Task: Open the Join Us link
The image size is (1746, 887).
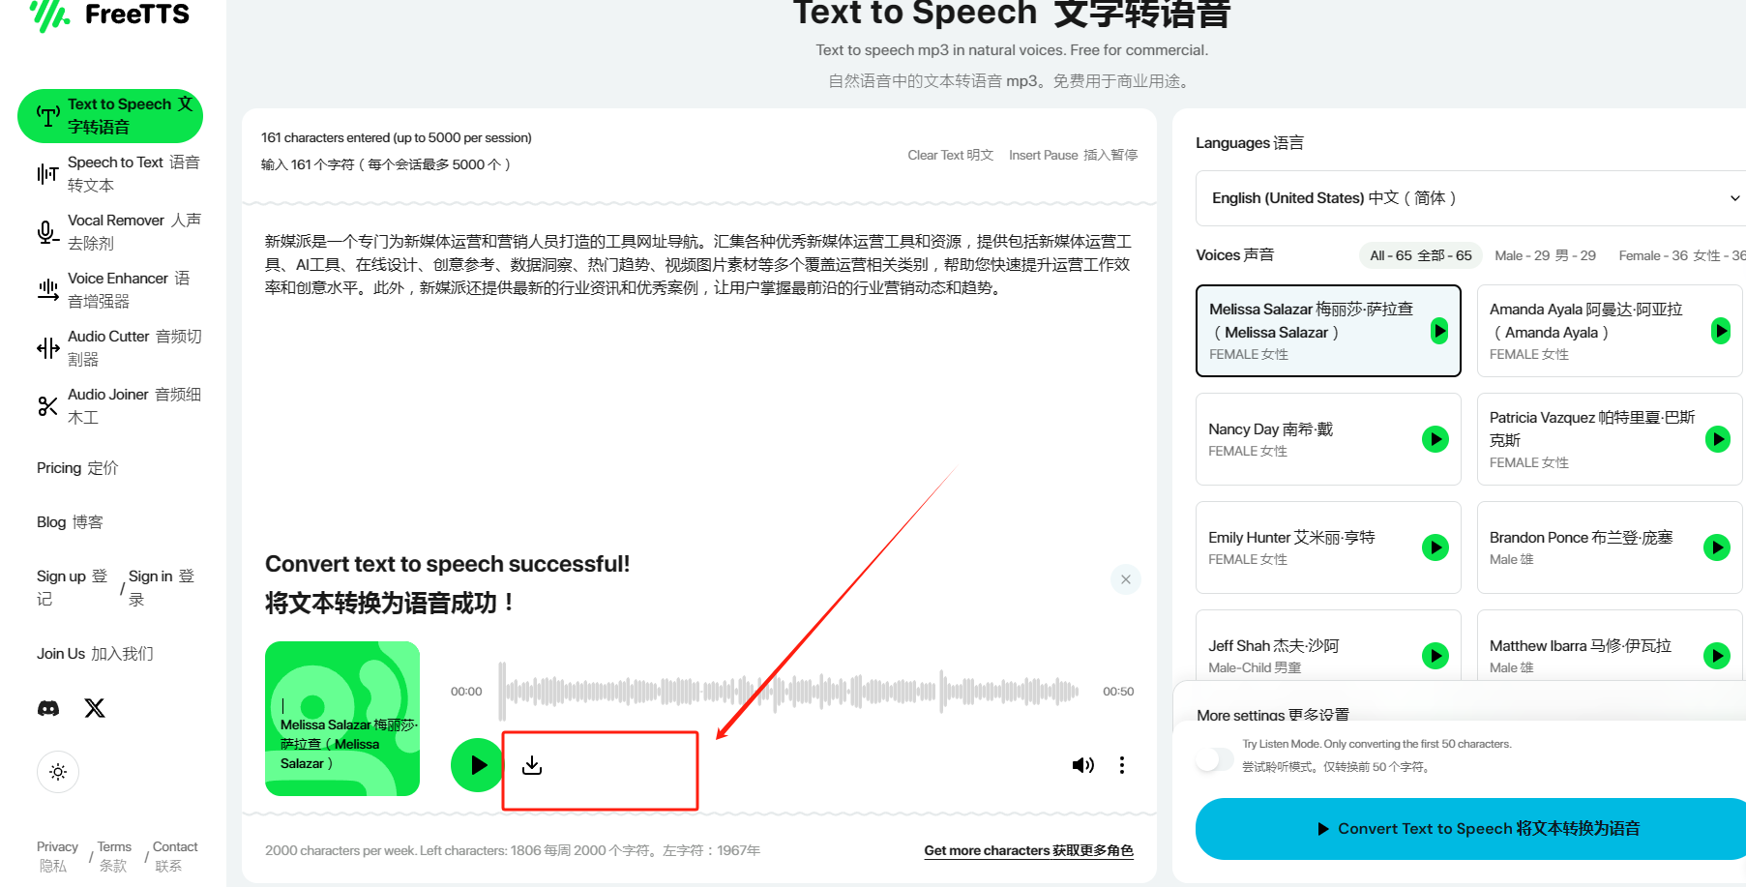Action: coord(95,654)
